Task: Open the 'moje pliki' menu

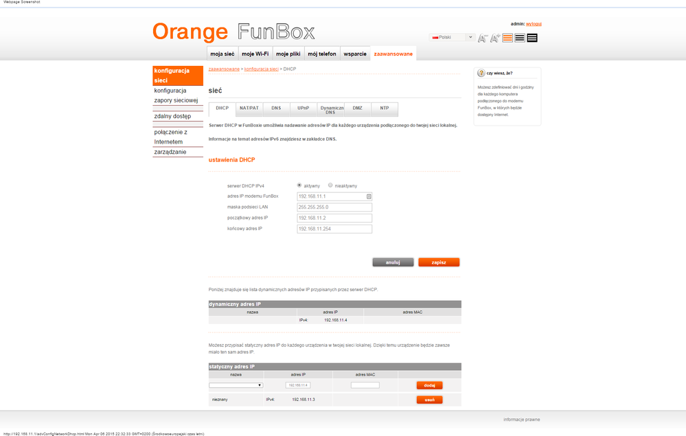Action: [x=288, y=54]
